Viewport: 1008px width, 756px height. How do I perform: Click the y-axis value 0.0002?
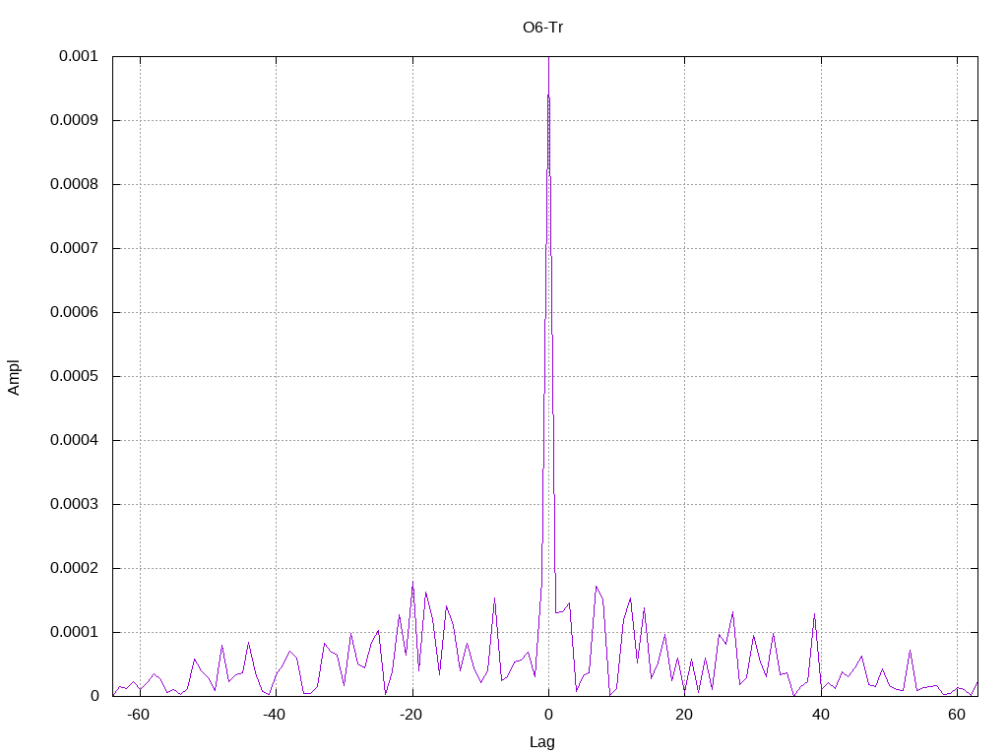coord(75,568)
